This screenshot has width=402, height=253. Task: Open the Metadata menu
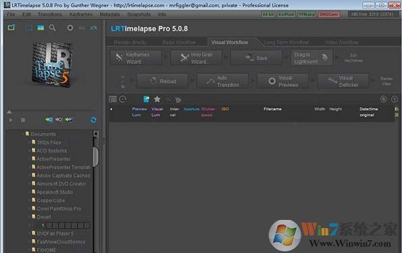tap(109, 14)
